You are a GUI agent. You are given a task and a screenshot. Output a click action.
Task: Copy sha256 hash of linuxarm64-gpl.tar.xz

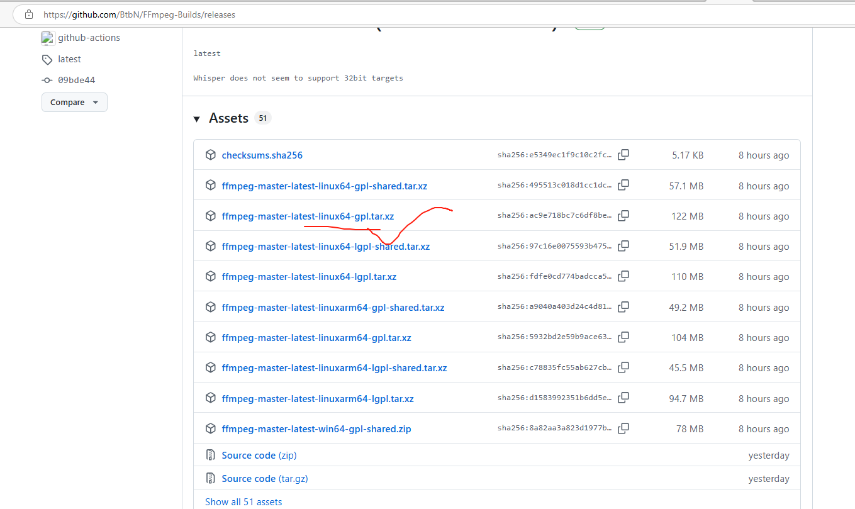pos(623,337)
